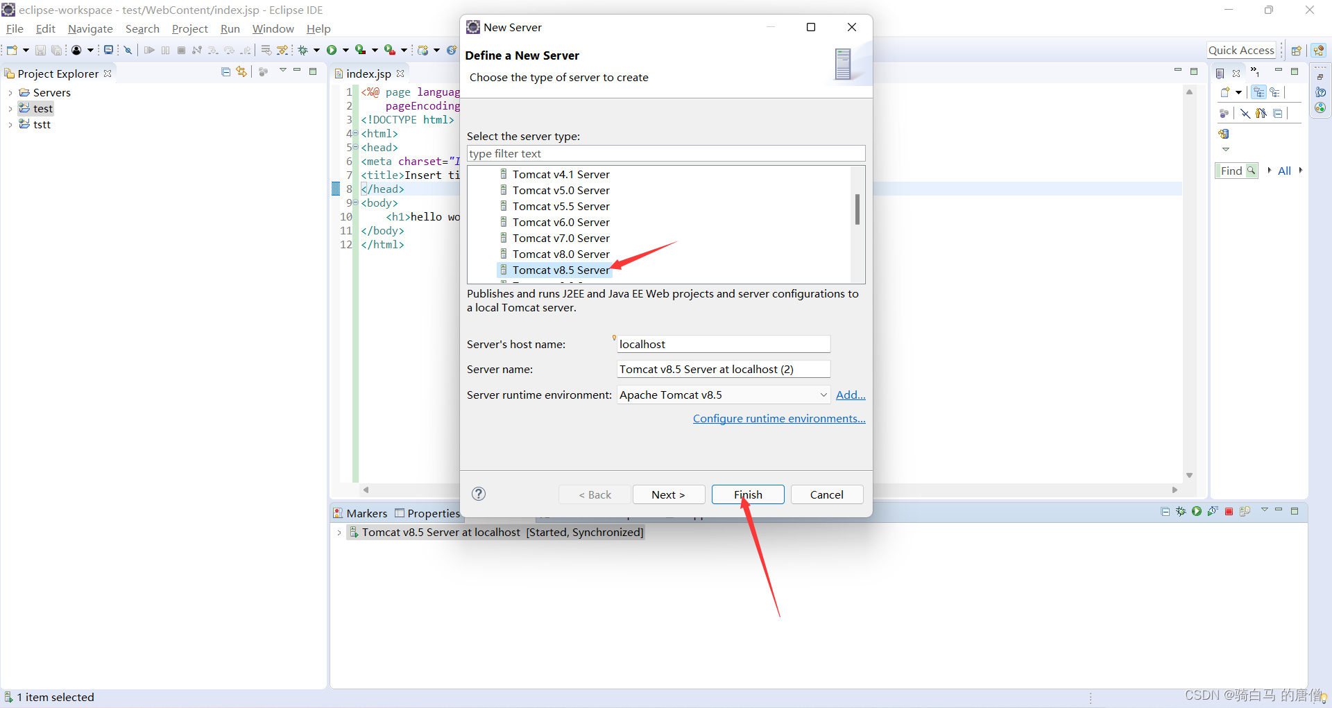Click the All filter link in task list
1332x708 pixels.
click(x=1284, y=171)
